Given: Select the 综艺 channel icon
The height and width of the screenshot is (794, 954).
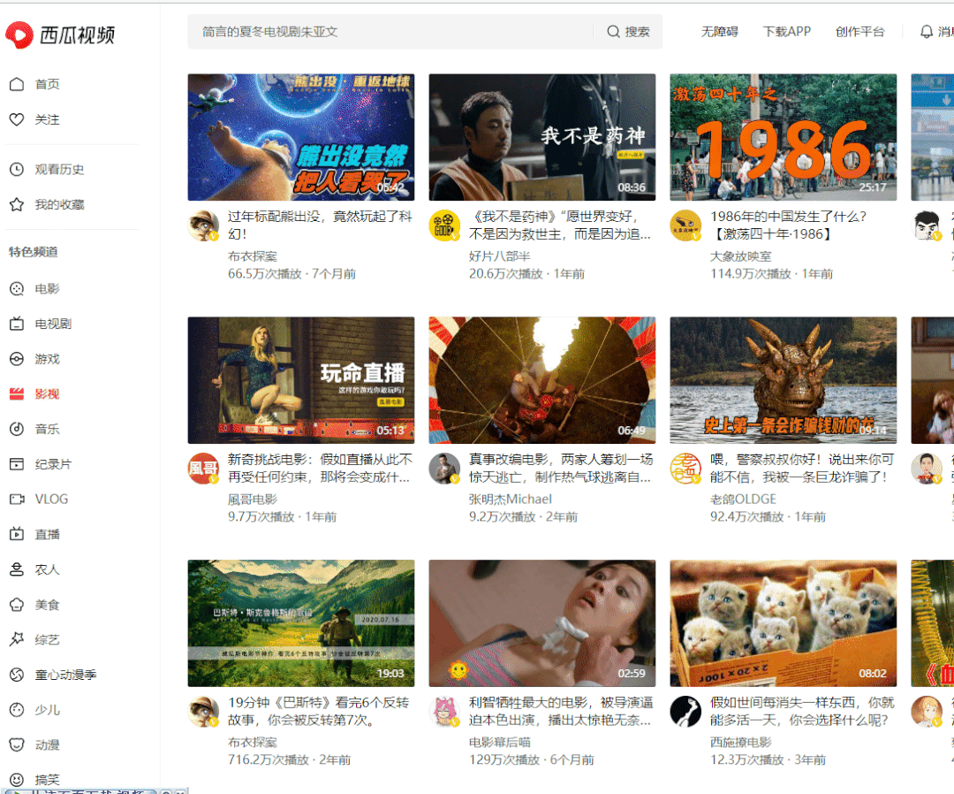Looking at the screenshot, I should 17,640.
